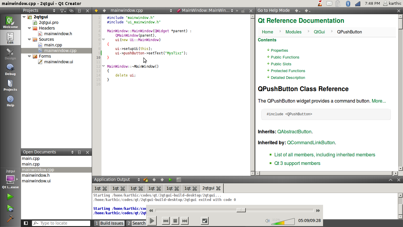Split the Projects side pane
Viewport: 403px width, 227px height.
coord(79,11)
